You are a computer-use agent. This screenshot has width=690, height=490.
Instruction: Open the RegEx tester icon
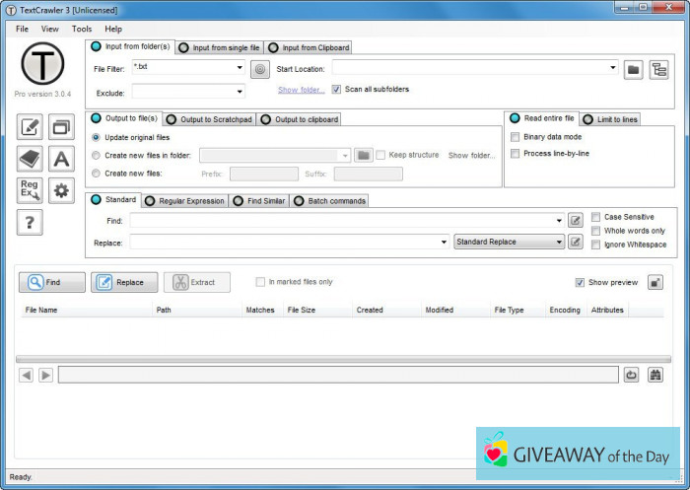[30, 190]
